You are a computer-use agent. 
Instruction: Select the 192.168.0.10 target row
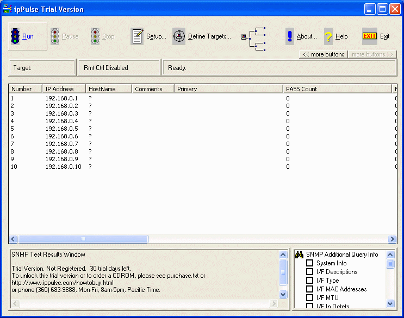(x=202, y=167)
